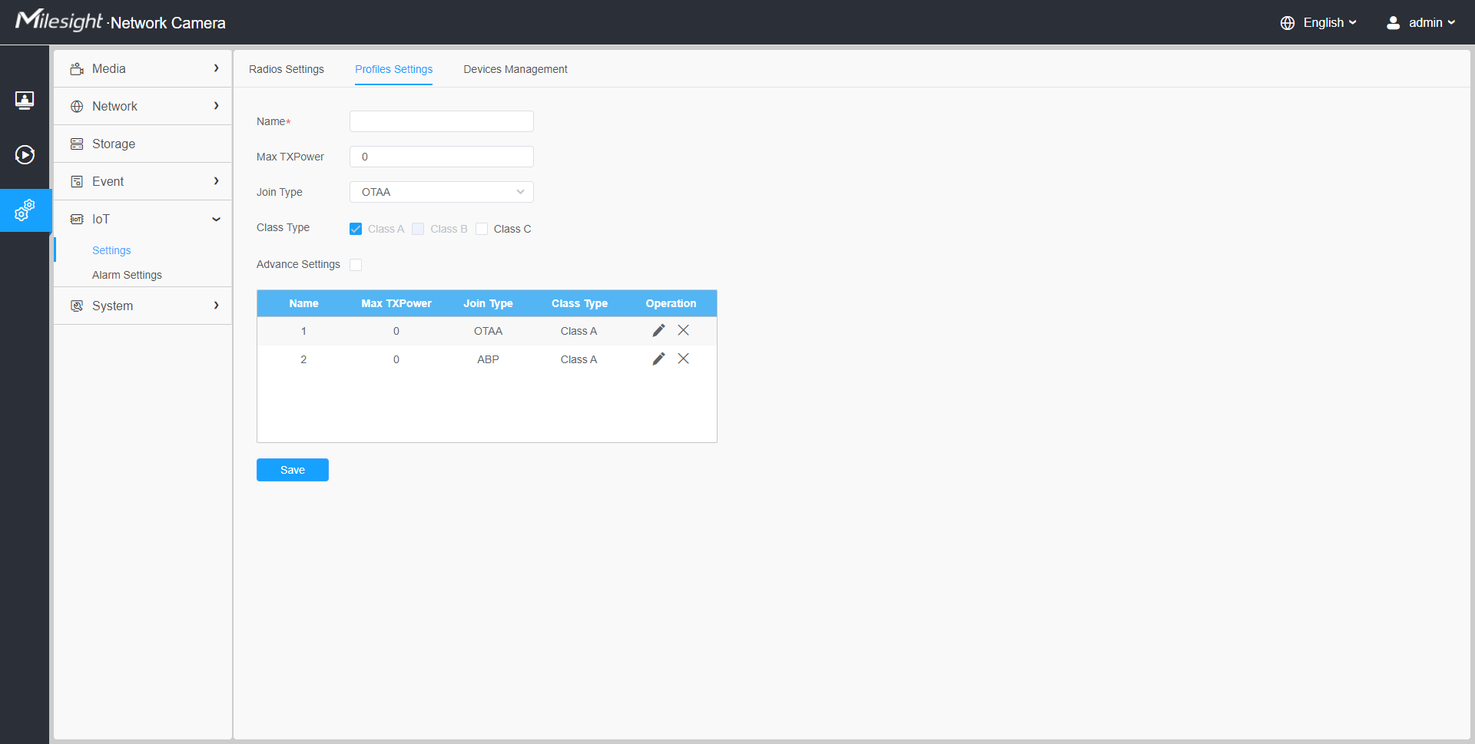
Task: Delete profile 2 using its X icon
Action: click(x=684, y=359)
